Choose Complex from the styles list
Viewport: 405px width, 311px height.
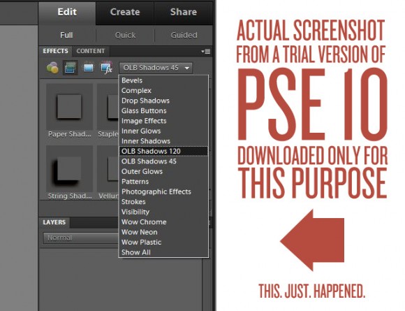pyautogui.click(x=163, y=90)
